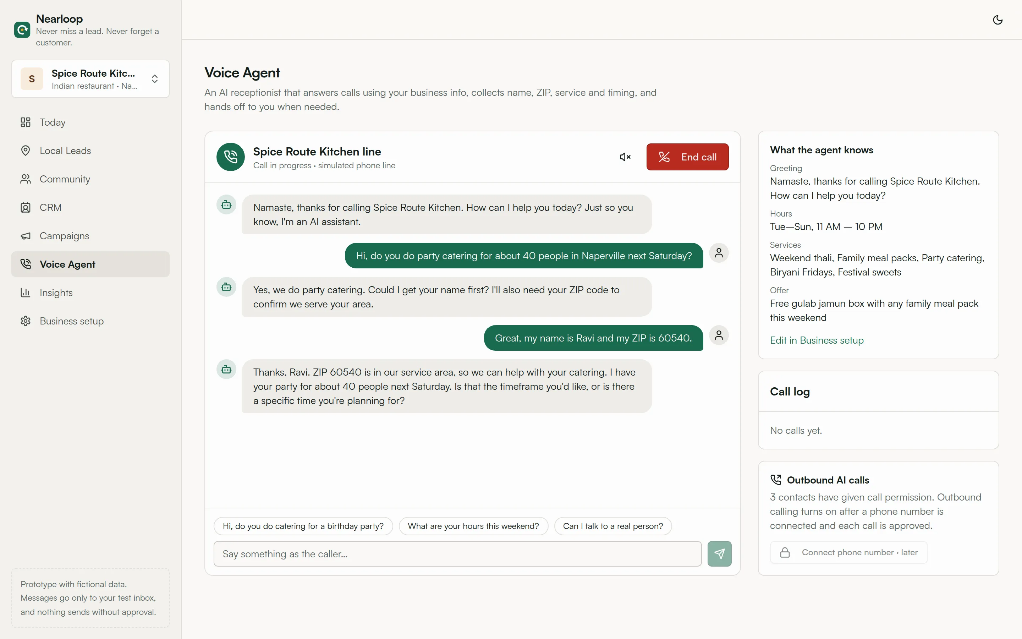Navigate to Campaigns

pyautogui.click(x=90, y=236)
